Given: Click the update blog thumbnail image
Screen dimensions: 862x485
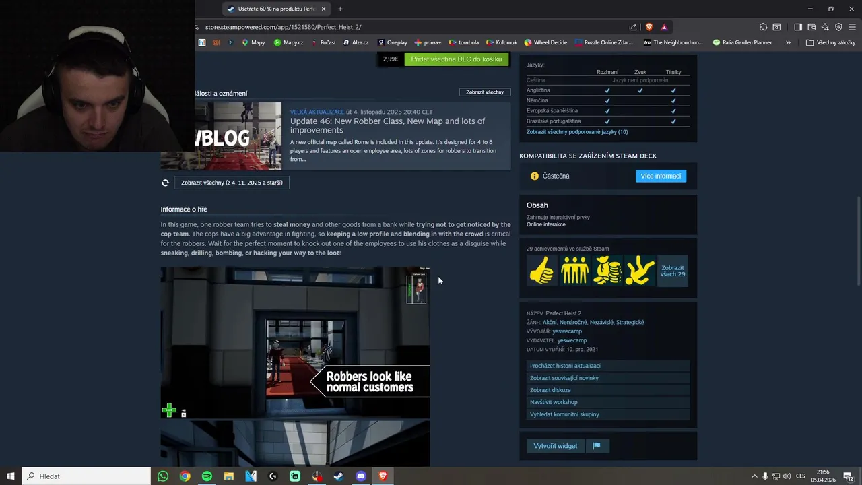Looking at the screenshot, I should (238, 136).
